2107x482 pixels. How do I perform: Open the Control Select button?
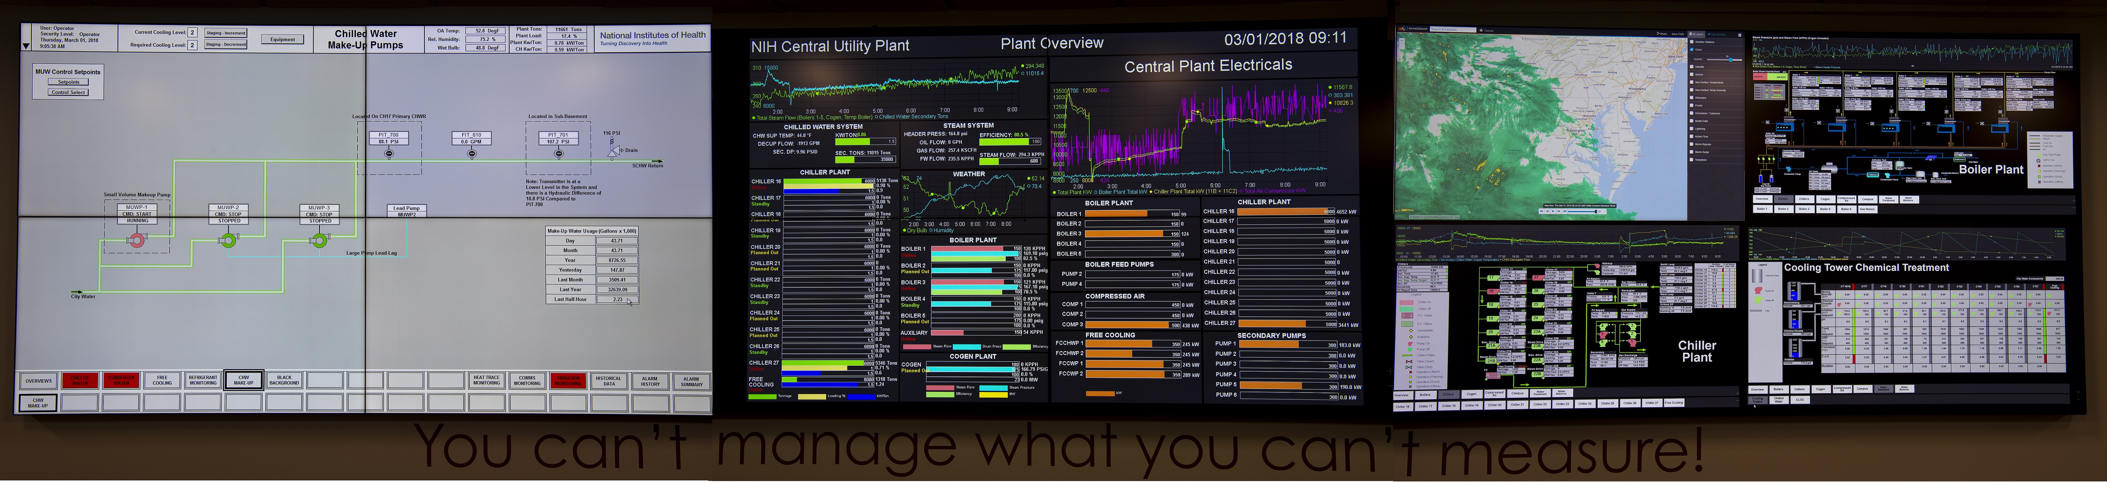69,92
